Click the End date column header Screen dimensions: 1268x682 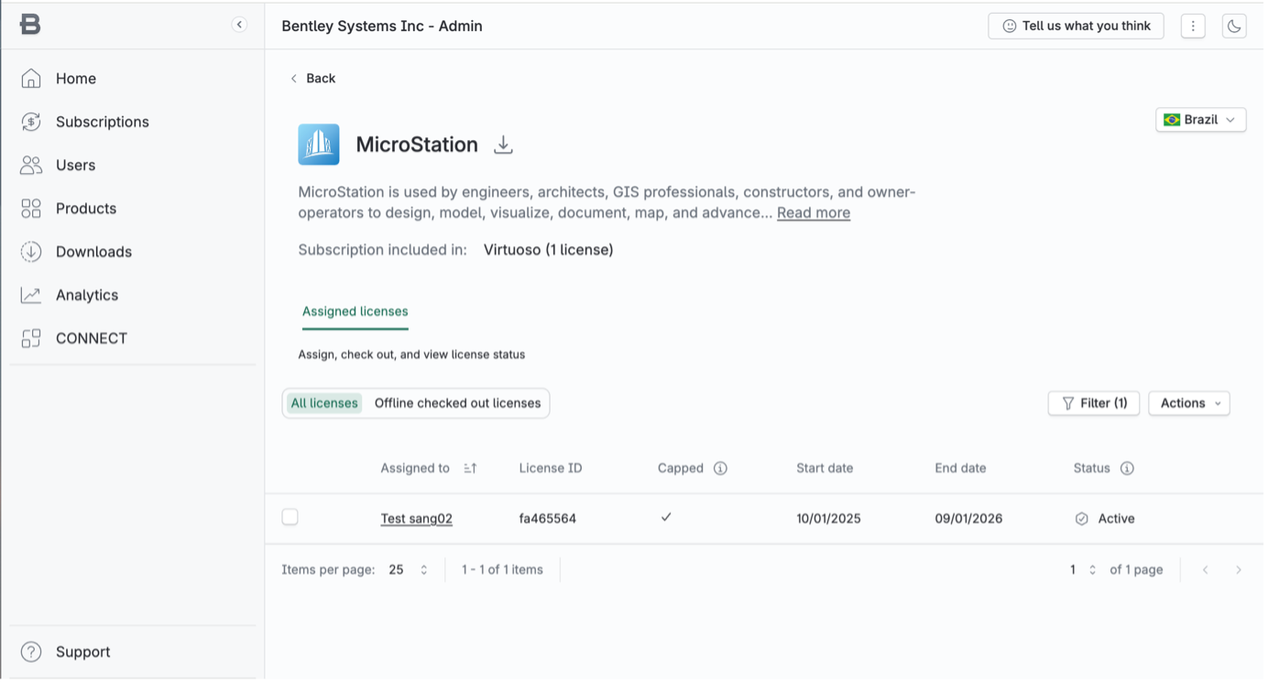click(x=960, y=468)
